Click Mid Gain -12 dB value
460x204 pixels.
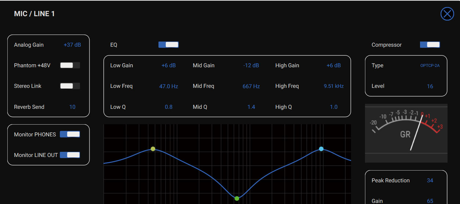click(x=251, y=65)
